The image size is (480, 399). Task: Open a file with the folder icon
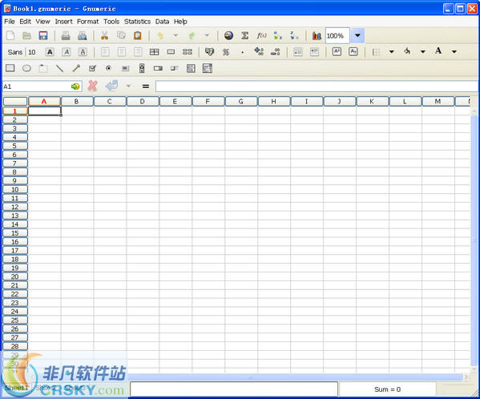click(x=27, y=35)
